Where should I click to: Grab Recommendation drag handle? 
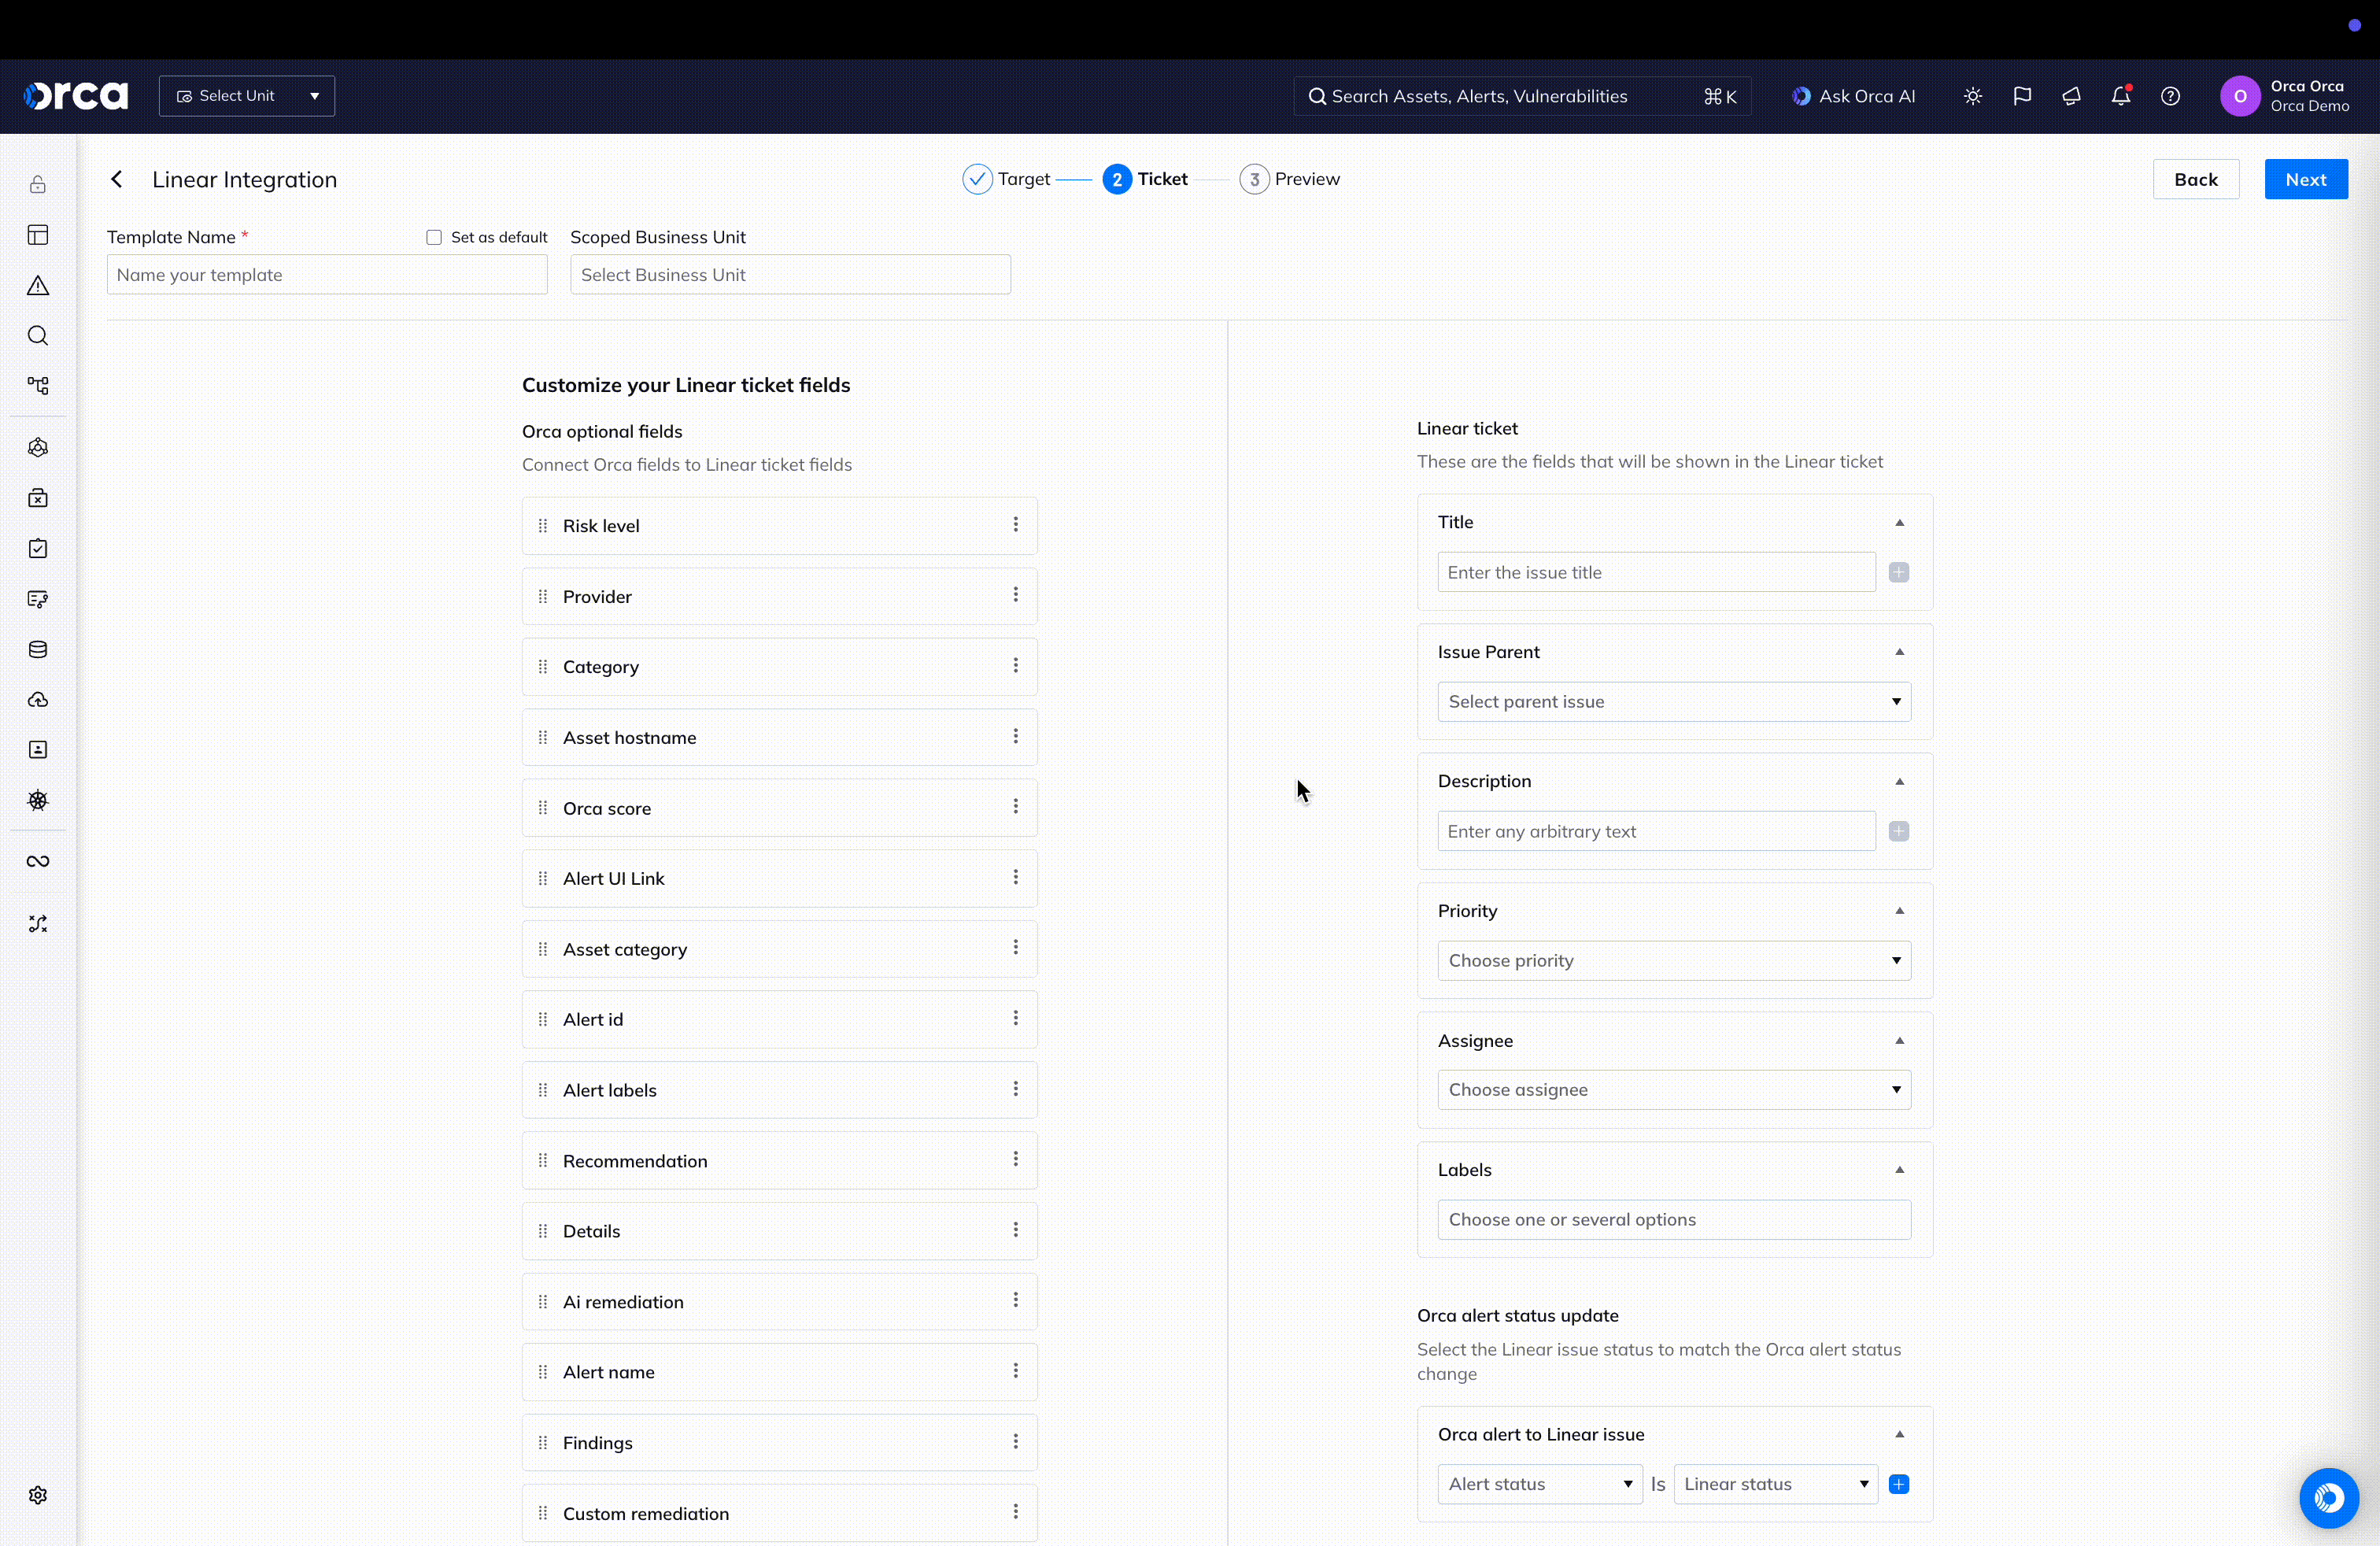pos(543,1161)
